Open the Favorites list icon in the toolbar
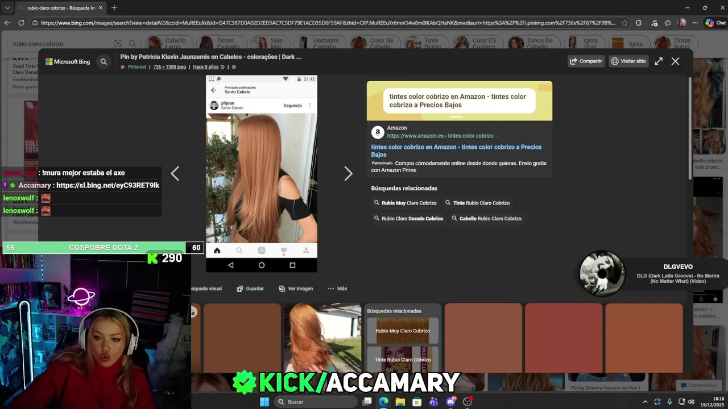This screenshot has height=409, width=728. (x=668, y=23)
